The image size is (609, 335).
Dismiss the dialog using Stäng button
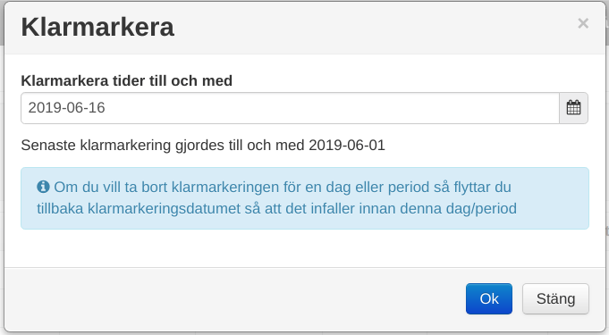pyautogui.click(x=555, y=298)
